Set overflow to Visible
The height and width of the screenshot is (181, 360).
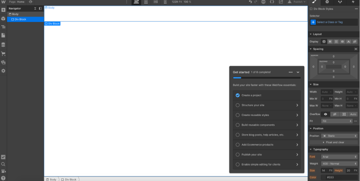pos(326,114)
